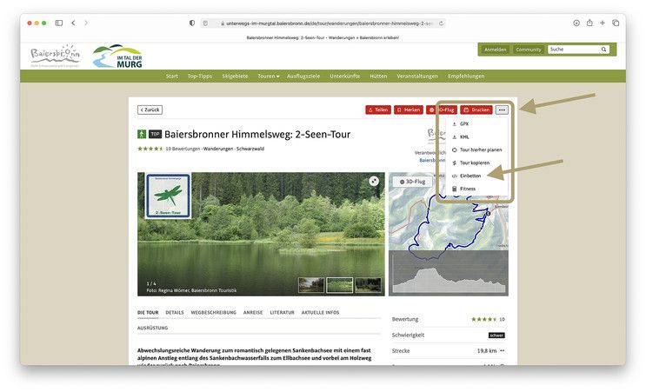This screenshot has height=392, width=646.
Task: Click the Safari address bar
Action: pyautogui.click(x=323, y=23)
